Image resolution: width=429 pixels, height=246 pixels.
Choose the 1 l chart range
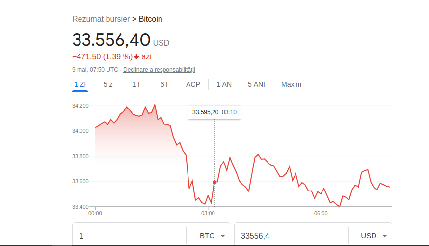click(x=136, y=84)
